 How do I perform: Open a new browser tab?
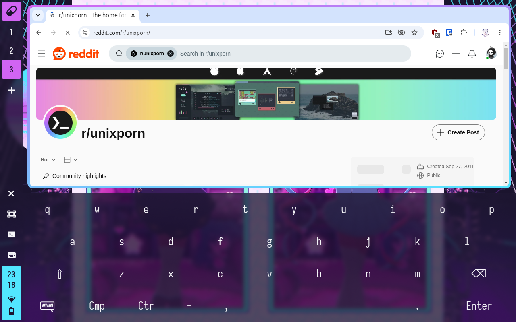tap(148, 15)
